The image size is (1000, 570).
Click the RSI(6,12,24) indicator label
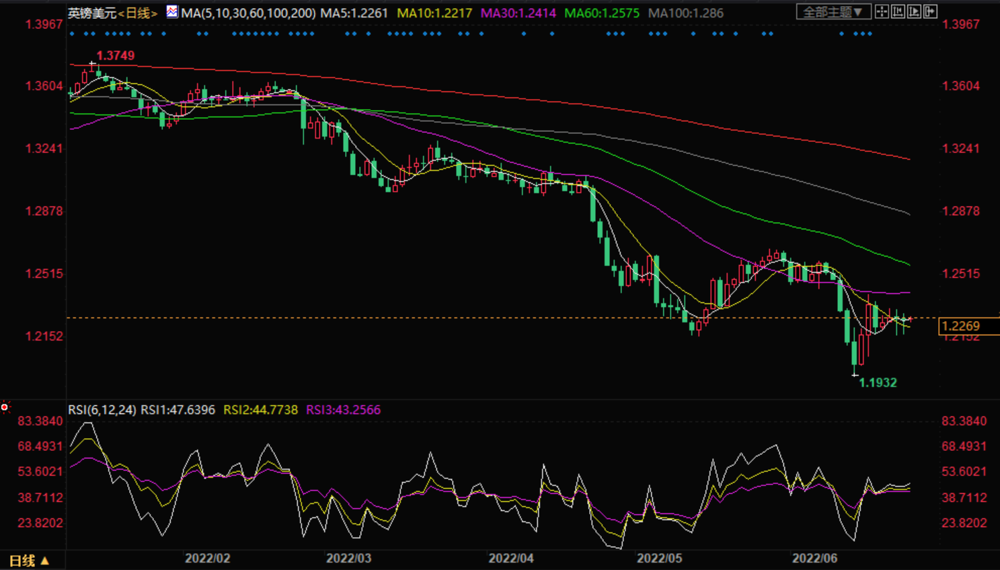pos(102,410)
